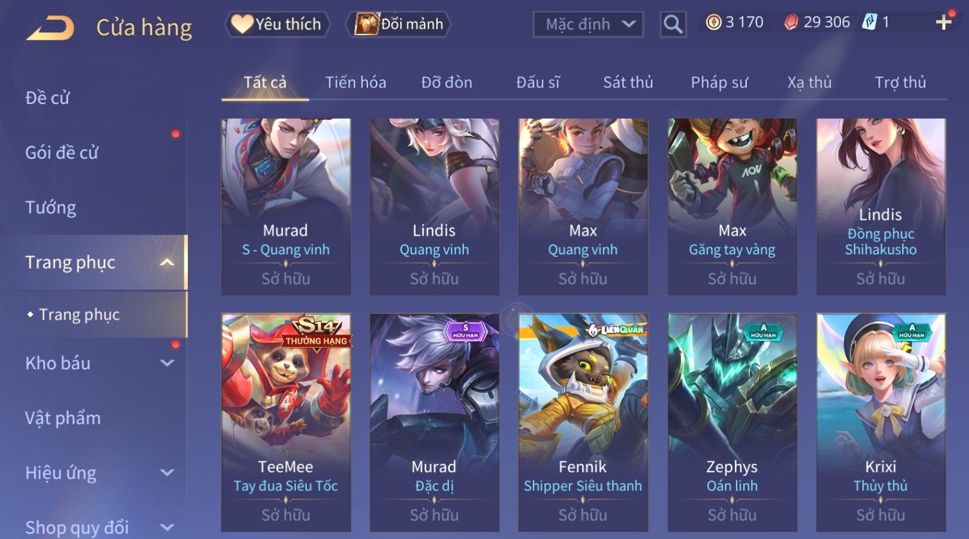969x539 pixels.
Task: Click the chest icon on Đổi mảnh
Action: tap(366, 24)
